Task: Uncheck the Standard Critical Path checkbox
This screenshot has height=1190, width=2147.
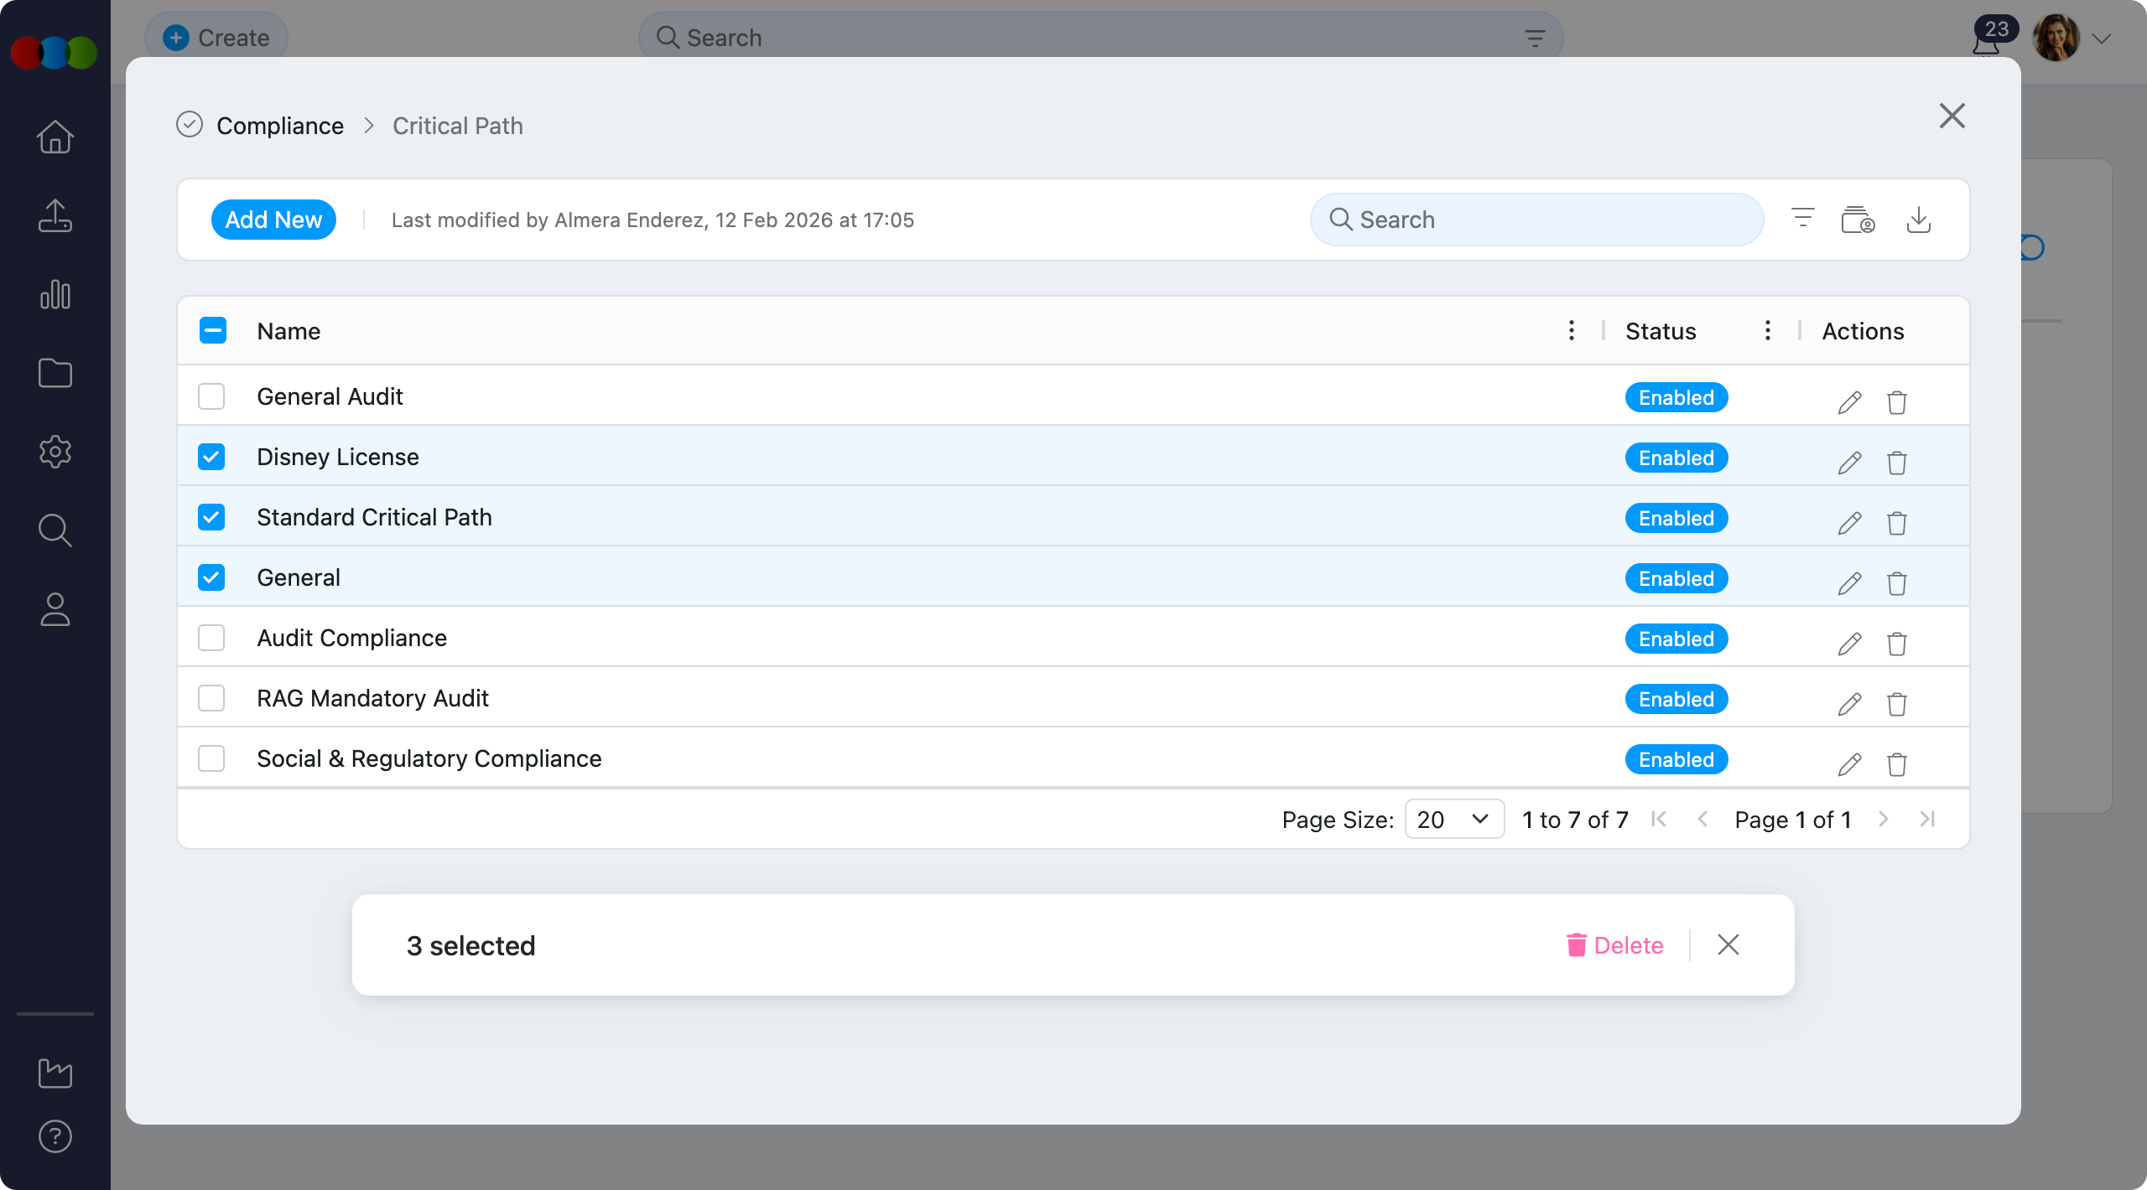Action: point(211,517)
